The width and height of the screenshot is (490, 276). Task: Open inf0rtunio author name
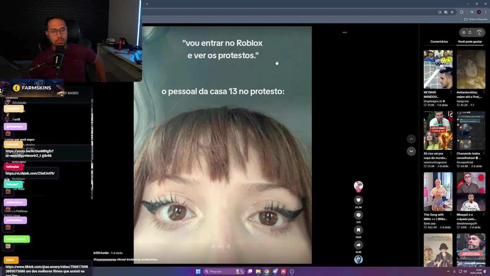click(101, 253)
